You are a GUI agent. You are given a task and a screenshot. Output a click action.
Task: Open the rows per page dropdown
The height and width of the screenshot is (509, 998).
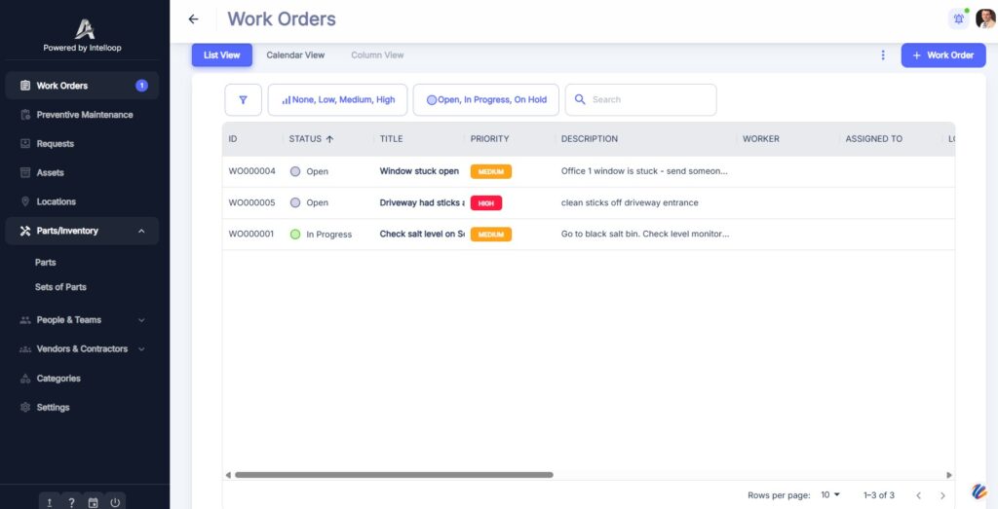tap(829, 494)
